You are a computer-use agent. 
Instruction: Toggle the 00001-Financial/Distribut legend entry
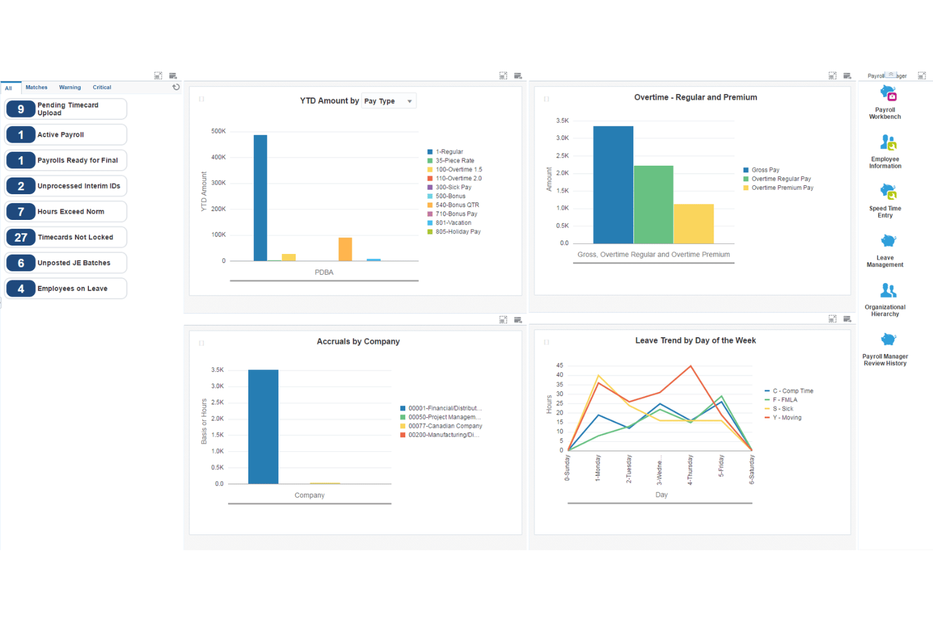click(441, 408)
